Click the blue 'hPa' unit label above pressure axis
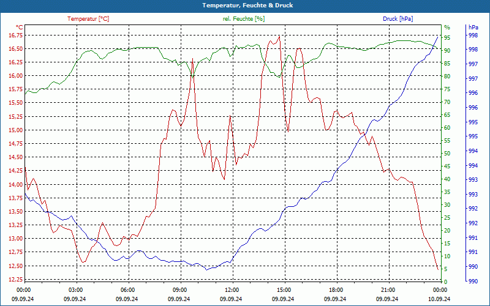Viewport: 490px width, 306px height. pos(473,28)
